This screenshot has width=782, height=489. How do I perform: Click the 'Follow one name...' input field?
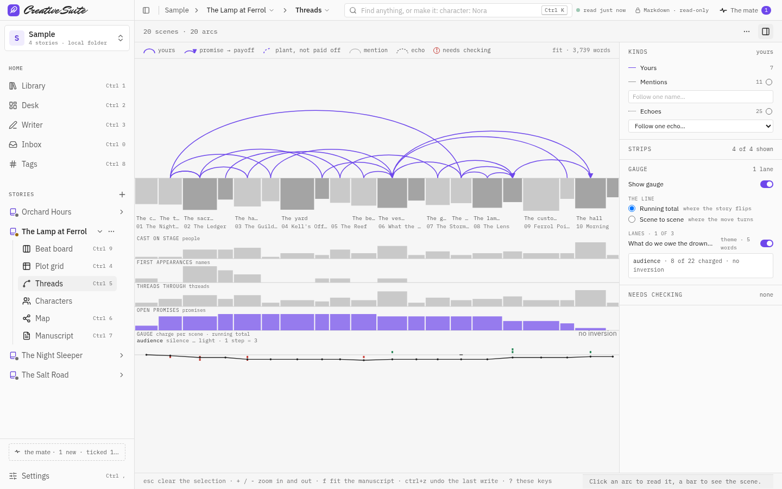pyautogui.click(x=701, y=97)
